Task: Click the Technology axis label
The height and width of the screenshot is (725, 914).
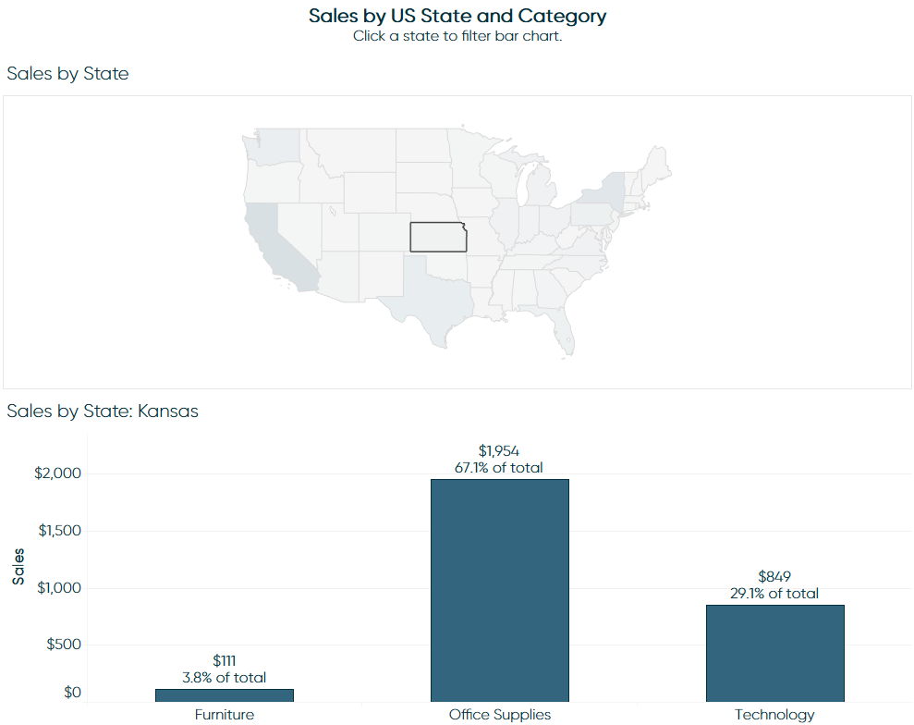Action: click(x=774, y=715)
